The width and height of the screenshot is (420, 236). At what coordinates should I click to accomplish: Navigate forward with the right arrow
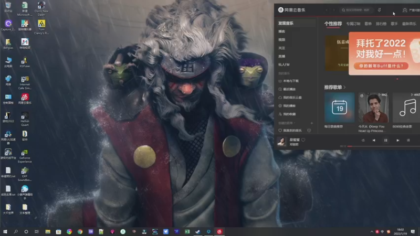click(x=334, y=10)
